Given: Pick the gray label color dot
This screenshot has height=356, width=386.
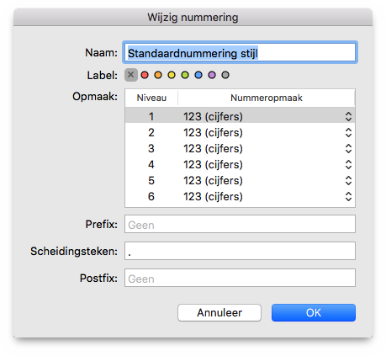Looking at the screenshot, I should tap(225, 75).
